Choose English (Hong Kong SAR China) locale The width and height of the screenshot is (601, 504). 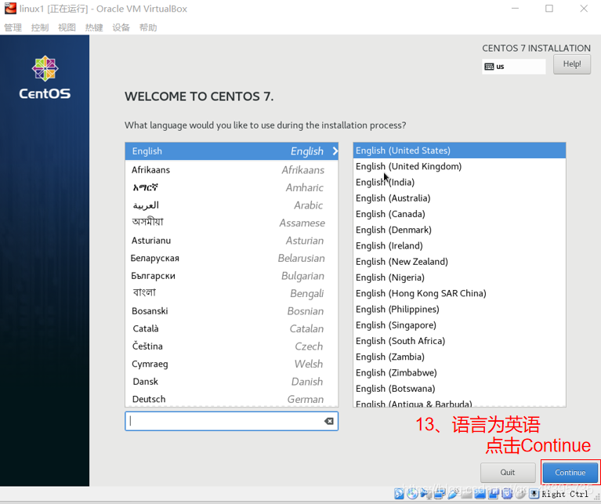459,293
